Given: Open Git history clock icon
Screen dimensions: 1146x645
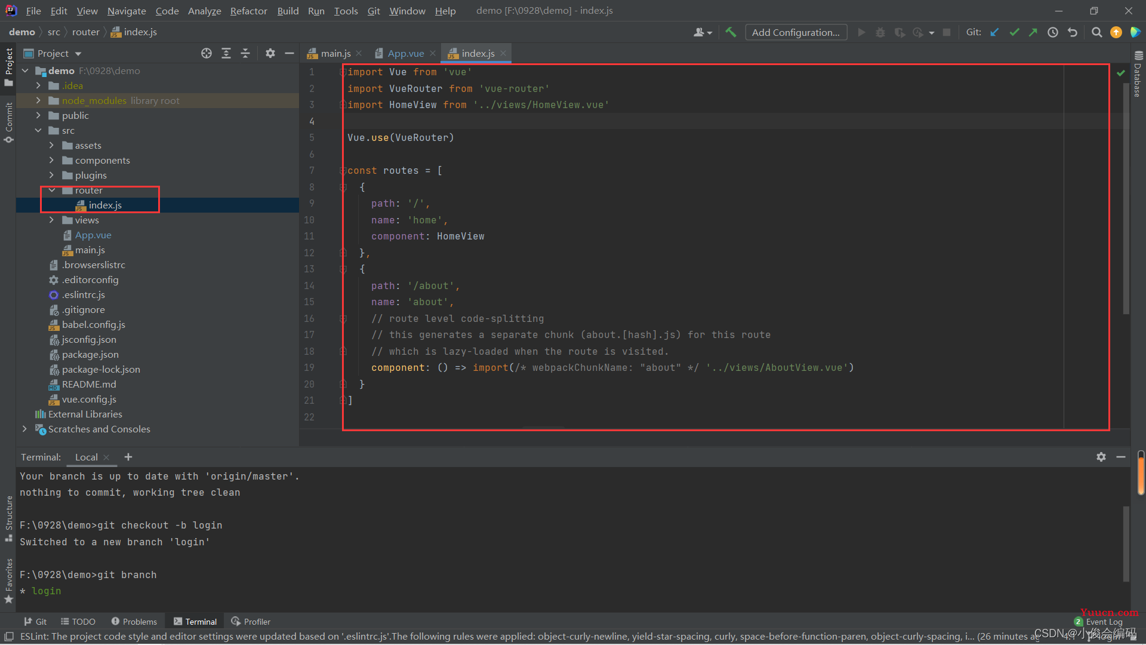Looking at the screenshot, I should 1053,32.
